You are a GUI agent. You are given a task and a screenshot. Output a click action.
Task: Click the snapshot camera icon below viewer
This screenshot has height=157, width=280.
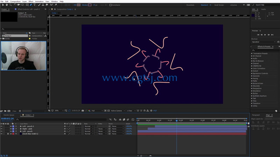[x=83, y=111]
